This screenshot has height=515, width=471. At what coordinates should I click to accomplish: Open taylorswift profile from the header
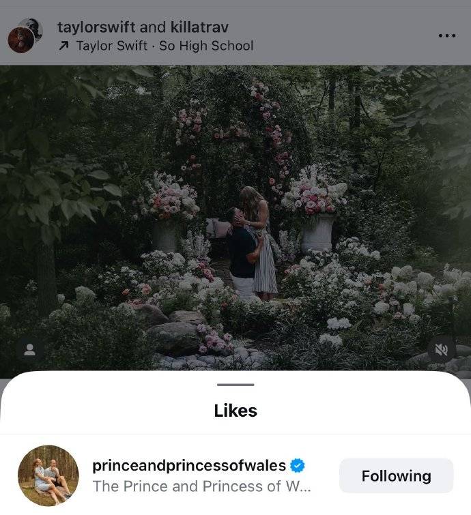[x=96, y=27]
